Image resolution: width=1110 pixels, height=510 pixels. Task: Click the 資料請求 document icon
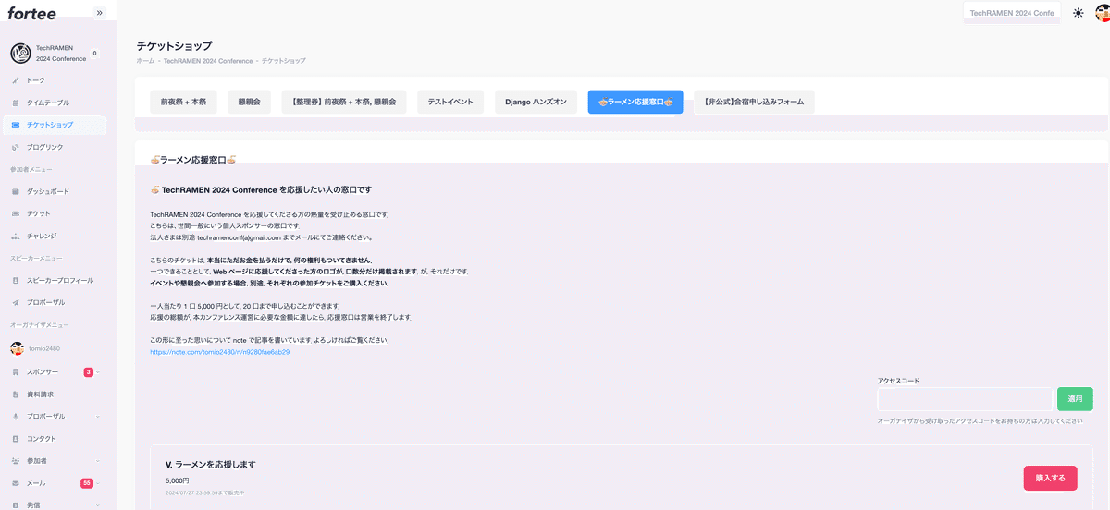pos(16,394)
